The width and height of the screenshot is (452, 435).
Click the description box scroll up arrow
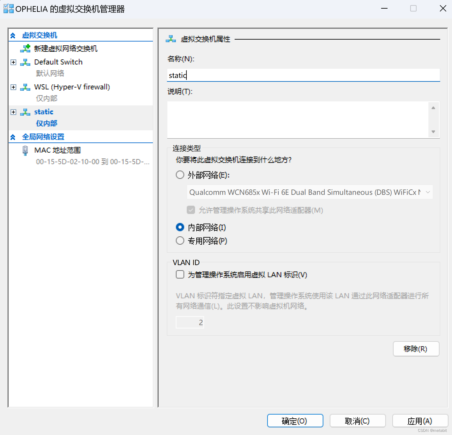[433, 108]
